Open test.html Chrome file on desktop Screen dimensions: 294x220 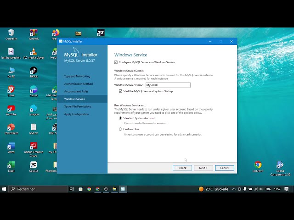pos(258,167)
